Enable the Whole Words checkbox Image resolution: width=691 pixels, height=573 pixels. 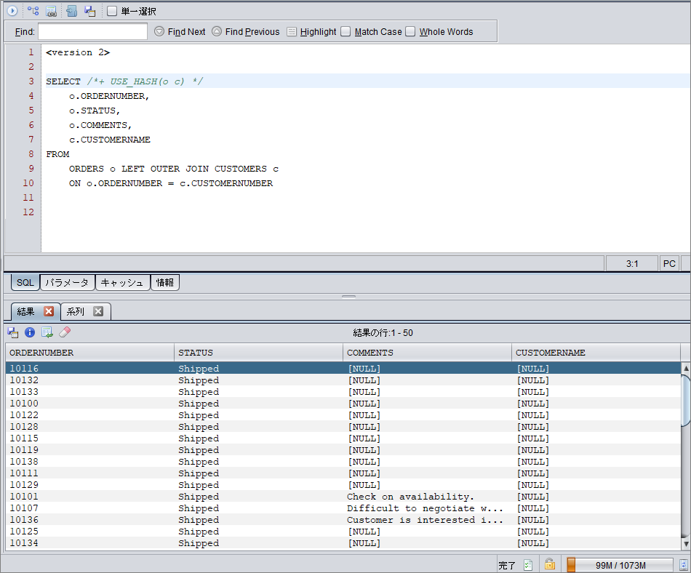[410, 32]
